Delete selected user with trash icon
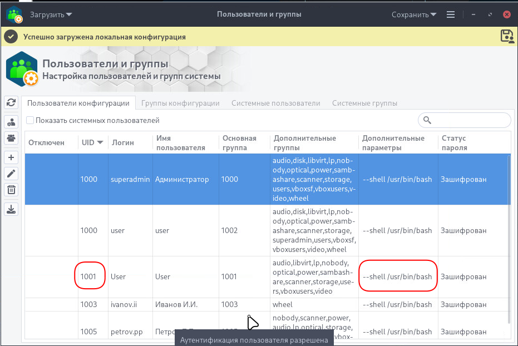The height and width of the screenshot is (346, 518). 11,190
